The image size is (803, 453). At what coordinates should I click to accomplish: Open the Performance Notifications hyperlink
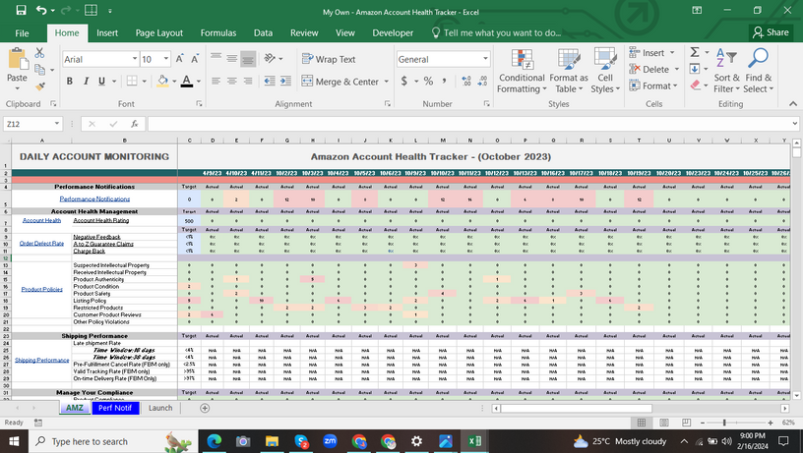click(94, 198)
